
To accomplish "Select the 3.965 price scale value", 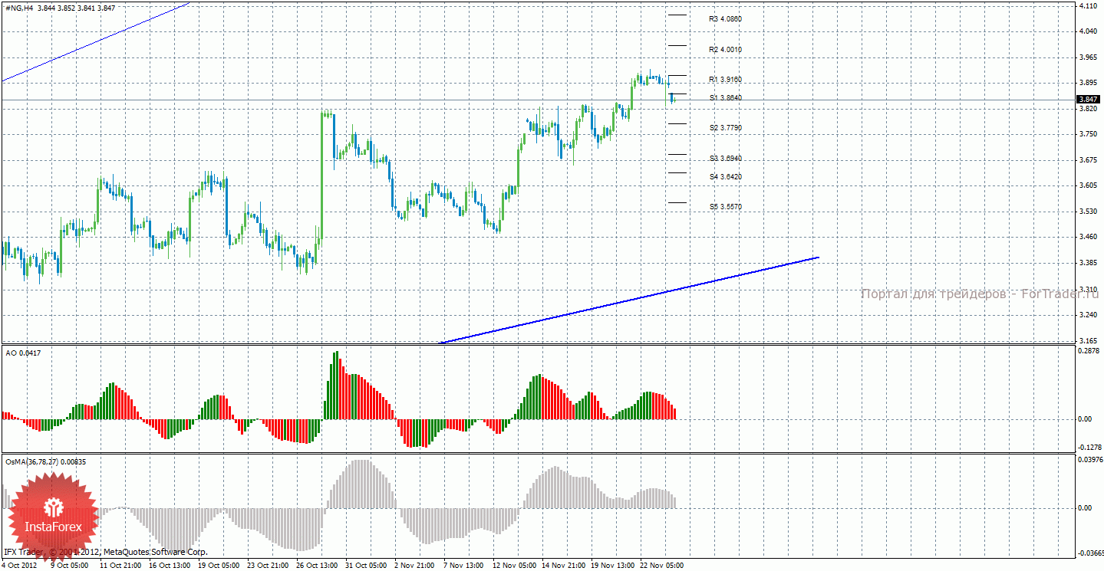I will [1087, 57].
